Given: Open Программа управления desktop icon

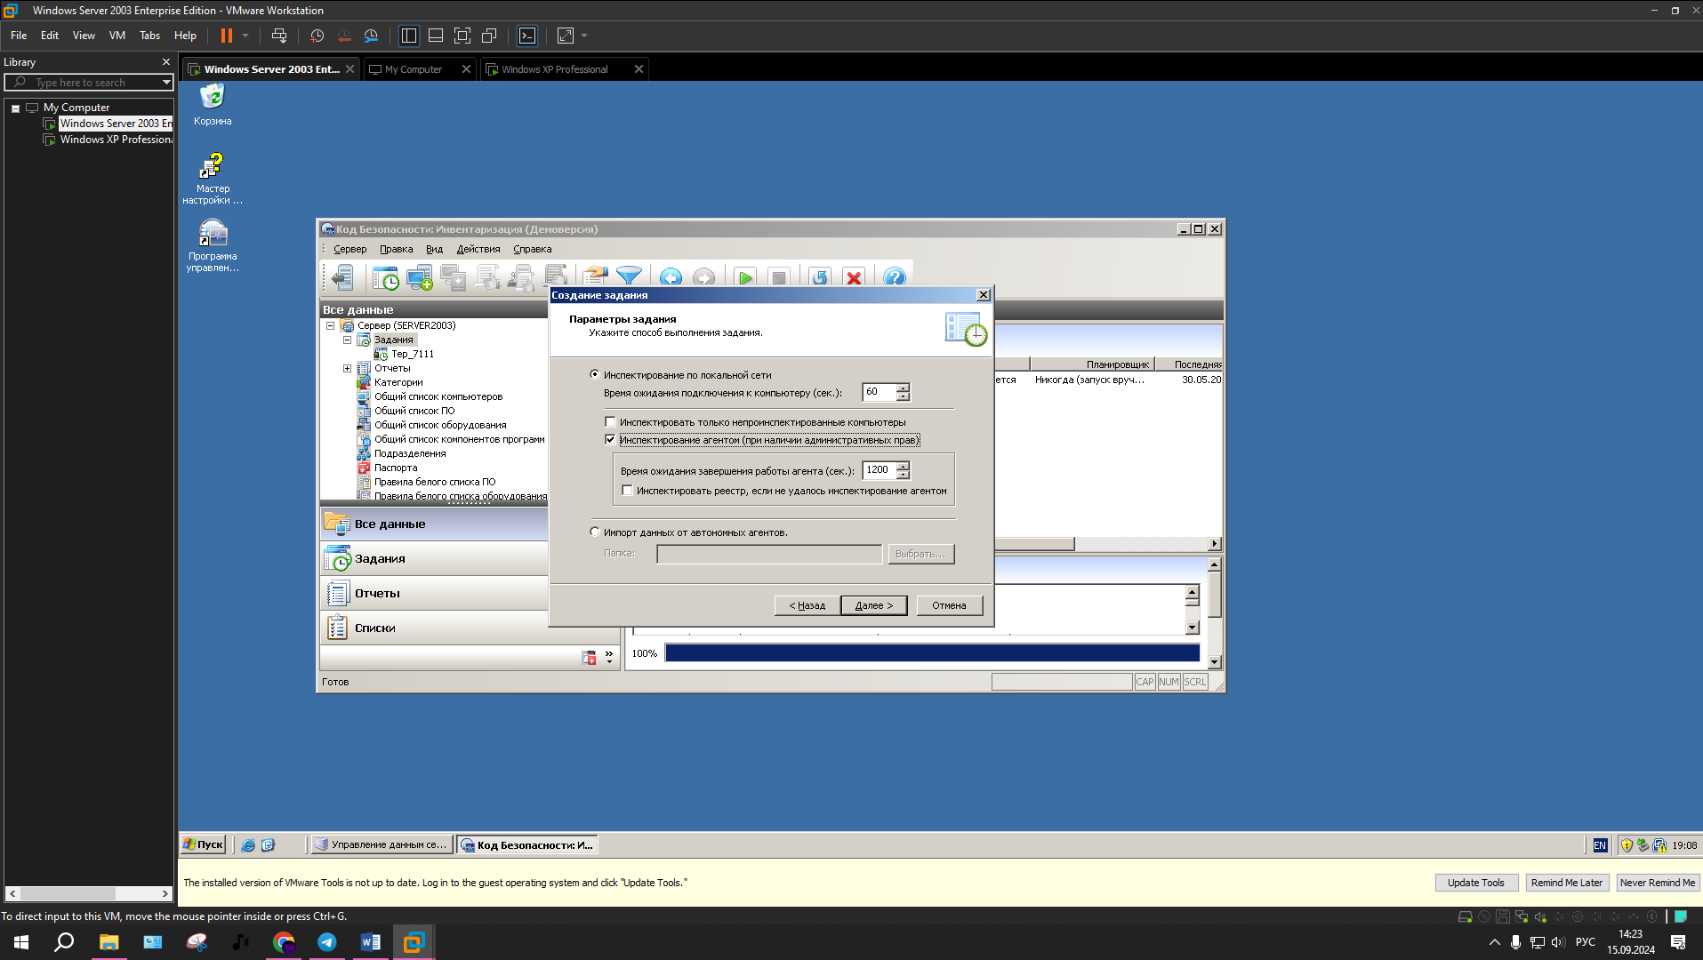Looking at the screenshot, I should point(213,246).
